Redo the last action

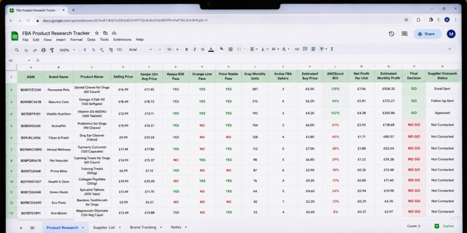point(34,50)
